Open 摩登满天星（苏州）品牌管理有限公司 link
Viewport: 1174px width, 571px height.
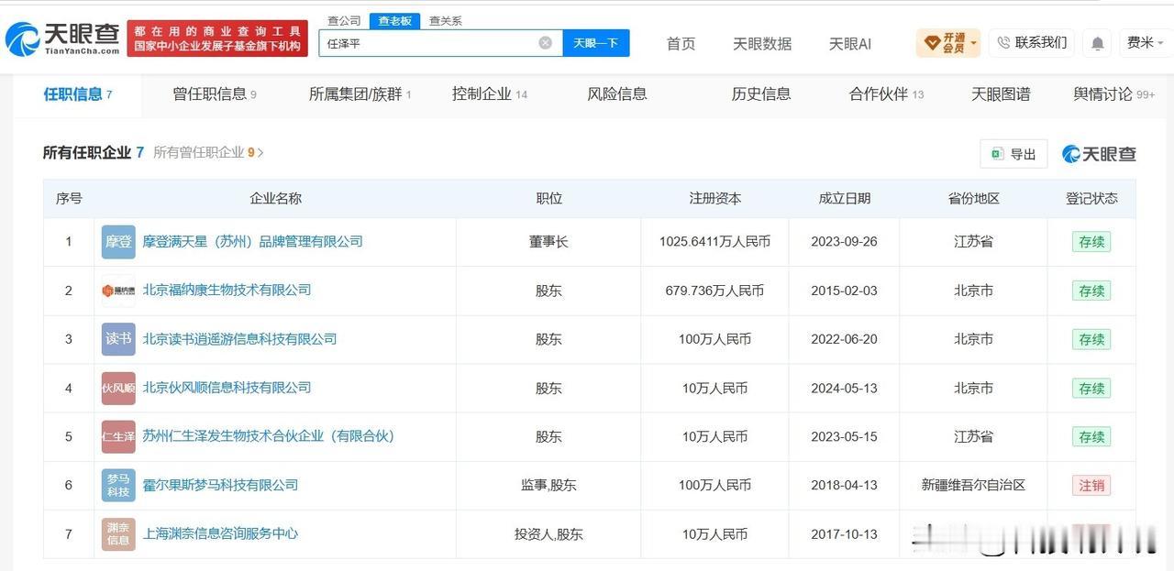click(252, 242)
